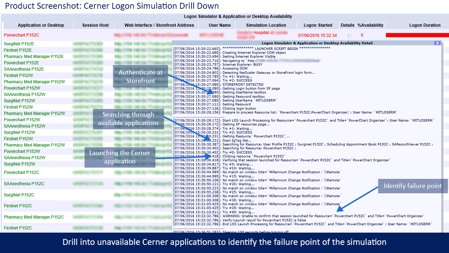Click 'Getting Password textbox' log line
This screenshot has height=253, width=449.
coord(219,97)
